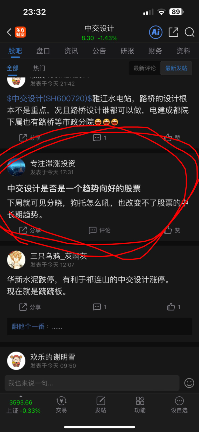Open the 热门 sub-tab

39,68
